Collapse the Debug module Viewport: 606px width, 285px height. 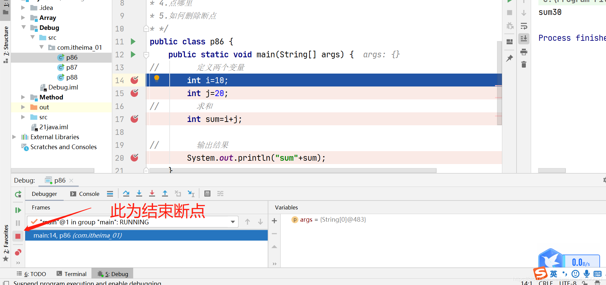[x=24, y=27]
